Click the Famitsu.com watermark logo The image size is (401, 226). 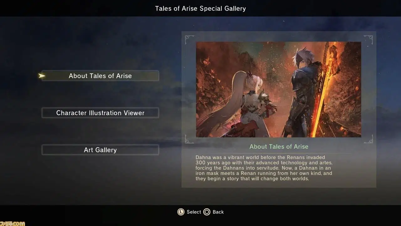(x=13, y=223)
